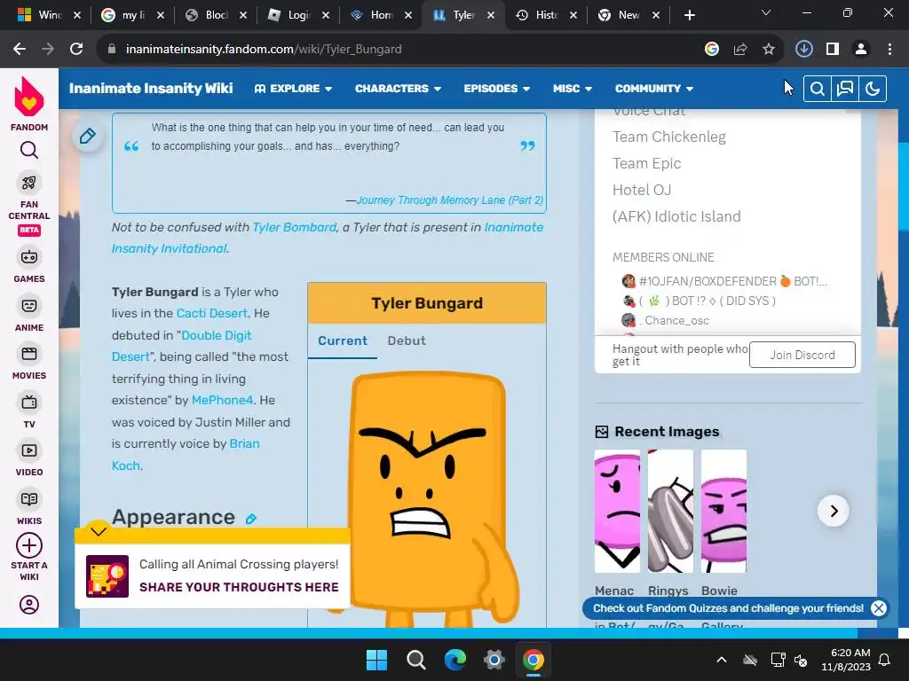The width and height of the screenshot is (909, 681).
Task: Switch to the Windows browser tab
Action: tap(50, 15)
